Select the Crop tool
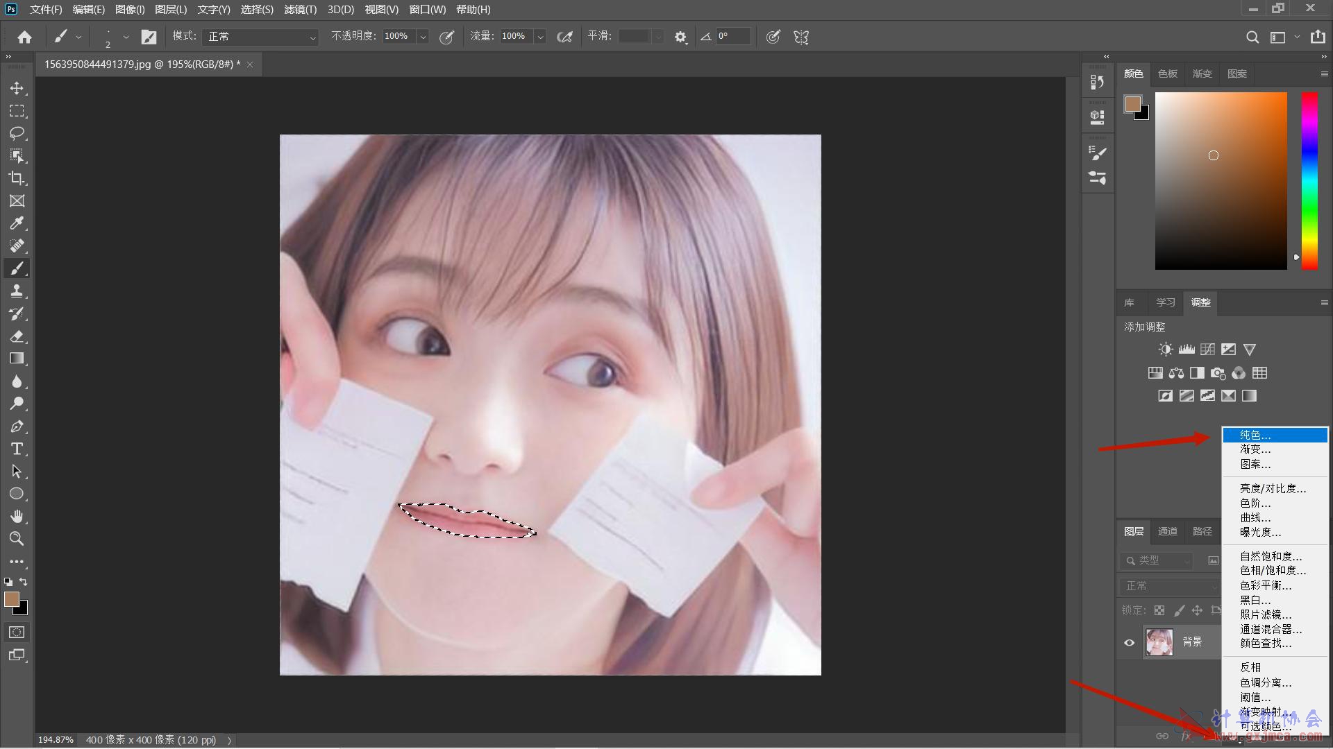1333x749 pixels. [17, 178]
